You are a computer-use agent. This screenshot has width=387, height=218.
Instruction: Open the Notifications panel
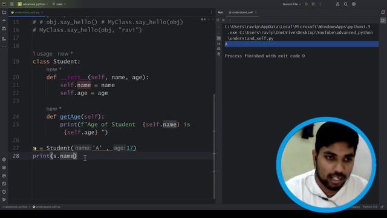point(383,12)
